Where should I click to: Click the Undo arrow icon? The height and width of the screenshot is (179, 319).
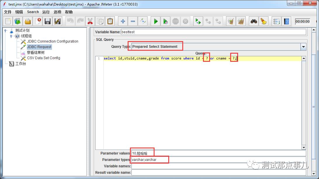70,21
